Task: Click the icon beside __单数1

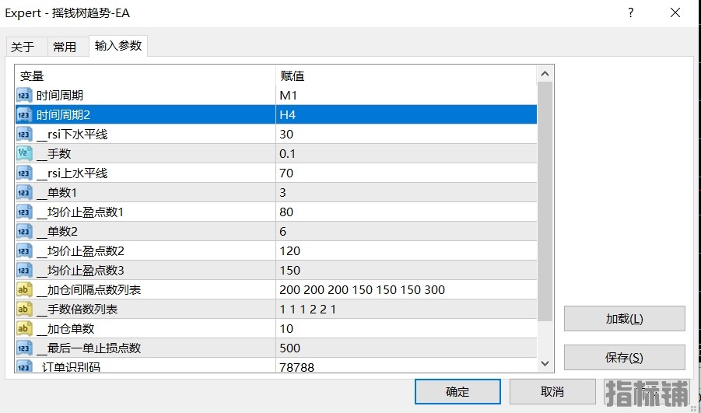Action: (x=24, y=193)
